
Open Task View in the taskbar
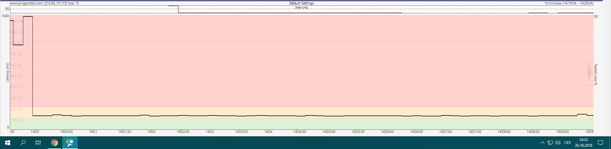(38, 143)
